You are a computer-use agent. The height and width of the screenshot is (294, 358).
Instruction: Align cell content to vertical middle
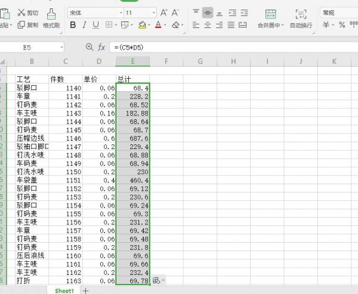click(208, 13)
